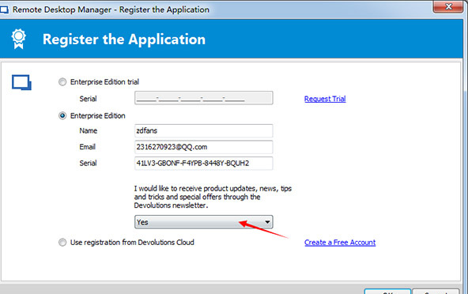The image size is (468, 294).
Task: Click the Email label
Action: [87, 147]
